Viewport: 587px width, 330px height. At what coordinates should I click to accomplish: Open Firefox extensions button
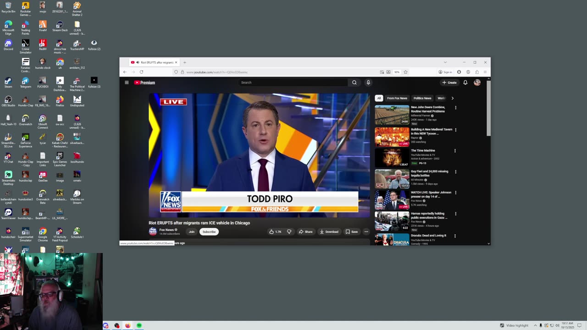[476, 72]
